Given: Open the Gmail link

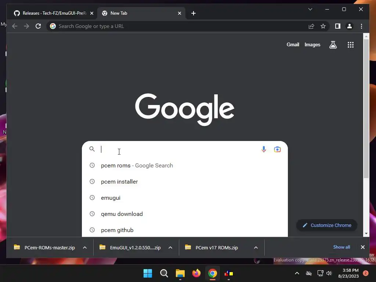Looking at the screenshot, I should tap(293, 44).
